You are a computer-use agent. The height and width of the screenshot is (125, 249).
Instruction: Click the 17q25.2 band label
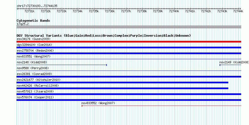pyautogui.click(x=23, y=24)
